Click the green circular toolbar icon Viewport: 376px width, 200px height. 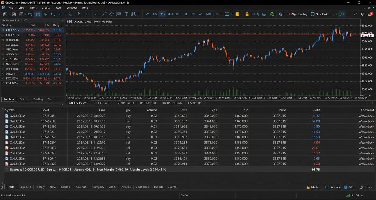point(272,14)
